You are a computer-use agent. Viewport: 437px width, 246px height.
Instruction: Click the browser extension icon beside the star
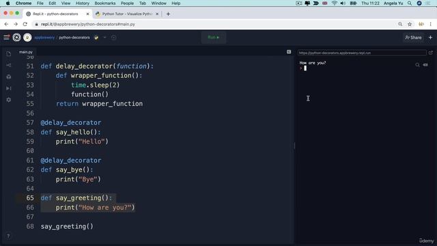click(x=421, y=25)
